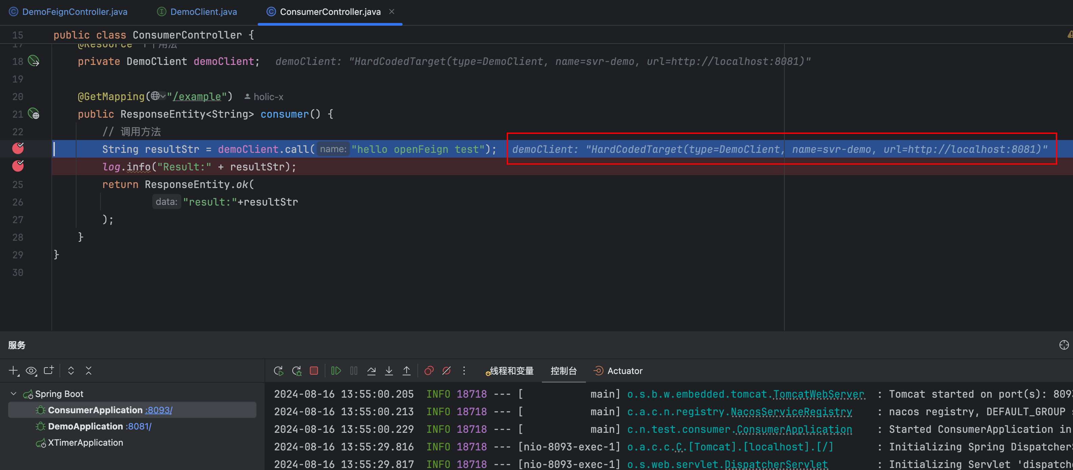Rerun in debug mode icon

(x=297, y=371)
